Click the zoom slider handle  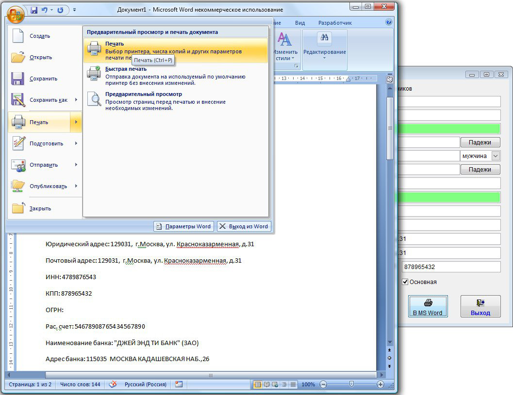[351, 384]
